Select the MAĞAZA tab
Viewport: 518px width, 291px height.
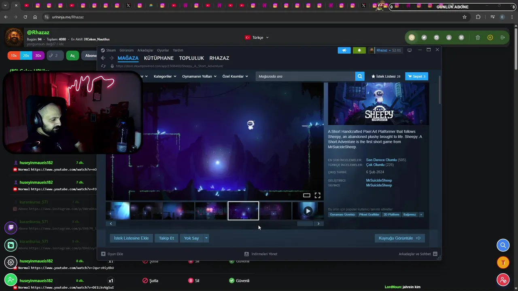(x=128, y=58)
